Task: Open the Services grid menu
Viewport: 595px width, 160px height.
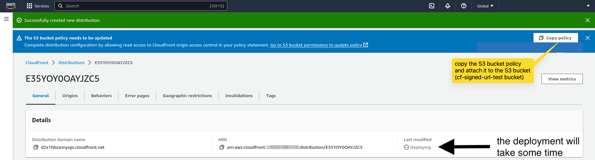Action: pyautogui.click(x=38, y=6)
